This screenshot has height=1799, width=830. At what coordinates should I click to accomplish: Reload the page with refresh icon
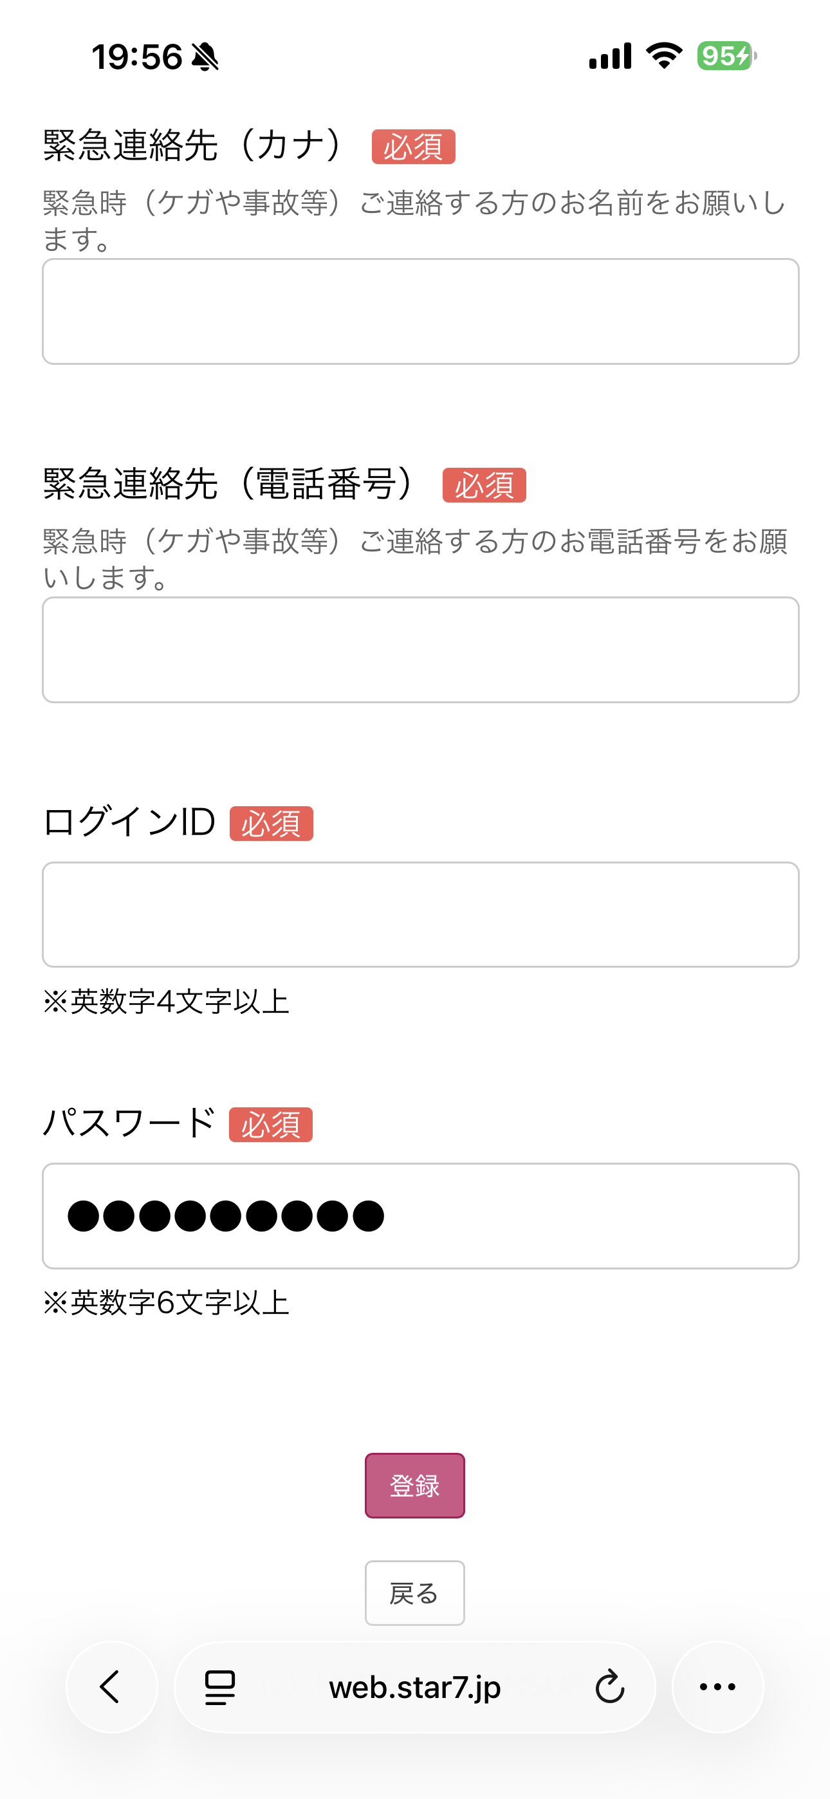(x=609, y=1687)
